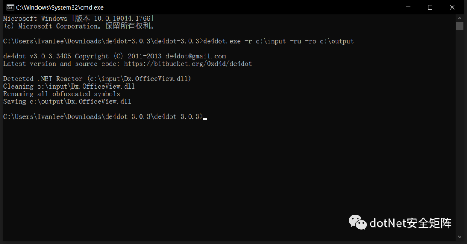Image resolution: width=467 pixels, height=244 pixels.
Task: Click the dotNet安全矩阵 watermark text
Action: click(410, 223)
